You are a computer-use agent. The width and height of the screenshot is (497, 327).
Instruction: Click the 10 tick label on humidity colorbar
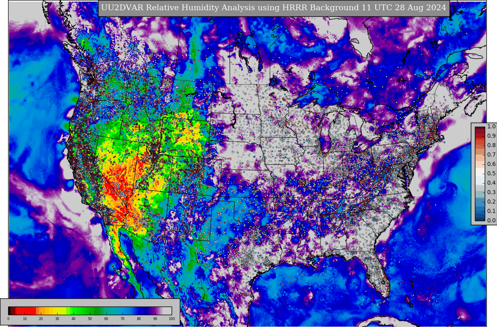(25, 319)
